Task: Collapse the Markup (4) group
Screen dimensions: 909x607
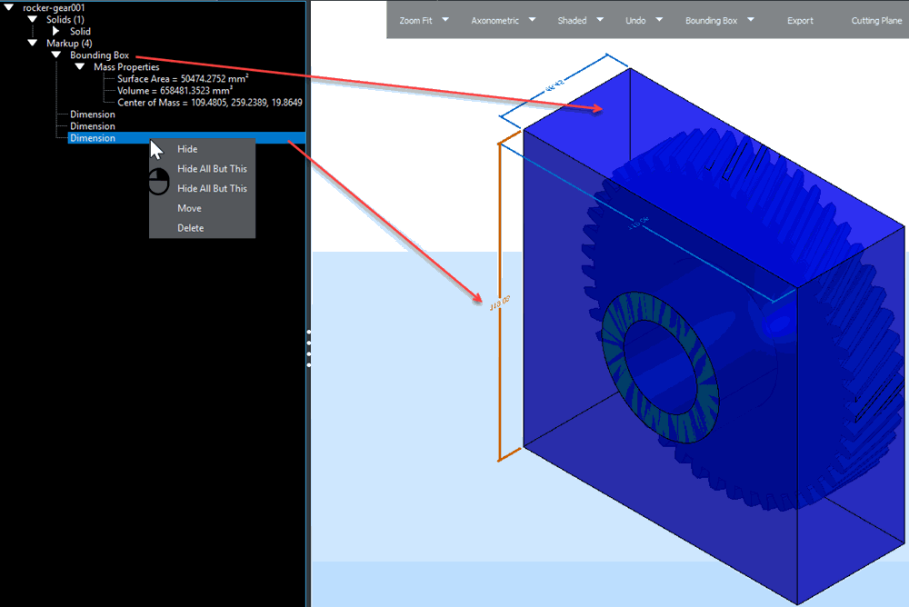Action: (33, 44)
